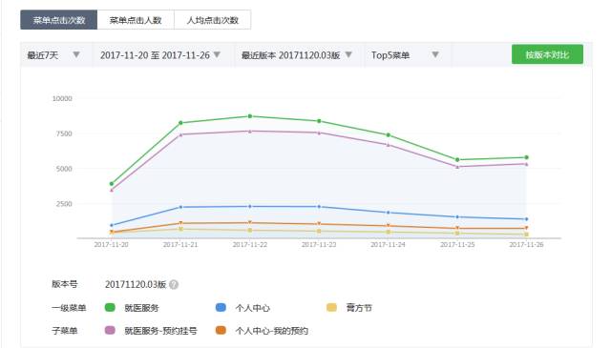
Task: Click the orange data point on 2017-11-22
Action: [x=250, y=223]
